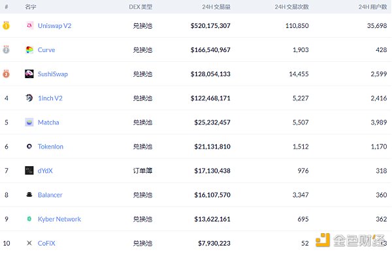Screen dimensions: 392x254
Task: Click the Balancer stacked logo icon
Action: 29,195
